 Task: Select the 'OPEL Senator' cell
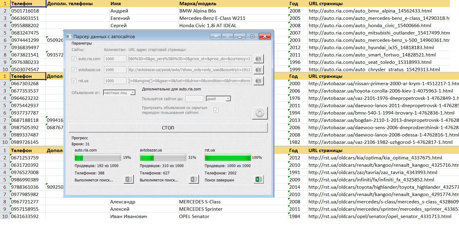pos(233,216)
